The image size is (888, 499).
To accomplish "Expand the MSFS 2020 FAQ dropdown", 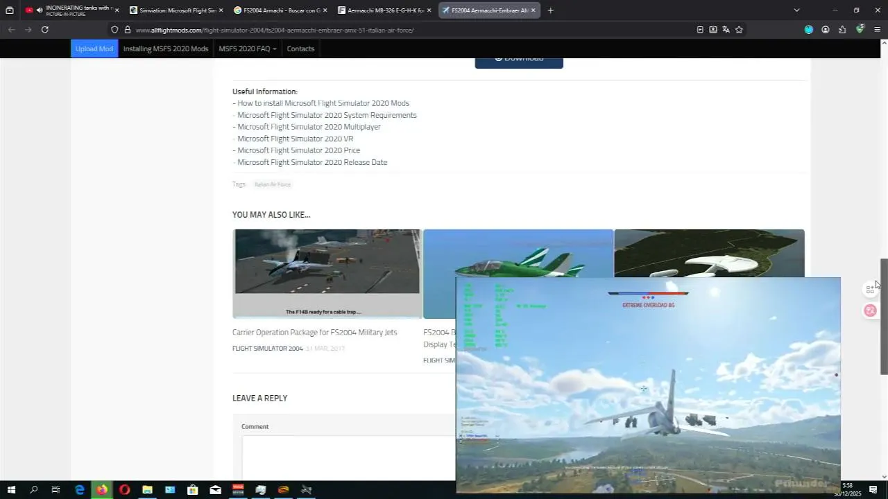I will click(248, 49).
